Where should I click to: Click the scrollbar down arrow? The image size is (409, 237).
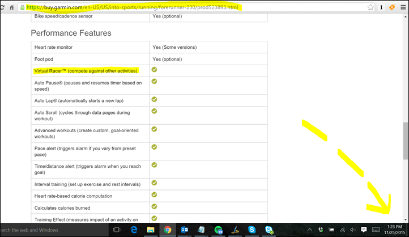(406, 220)
